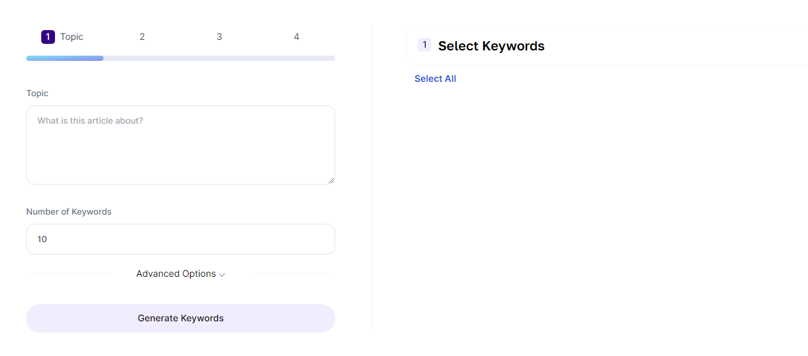Click the Topic field label
808x356 pixels.
(37, 94)
